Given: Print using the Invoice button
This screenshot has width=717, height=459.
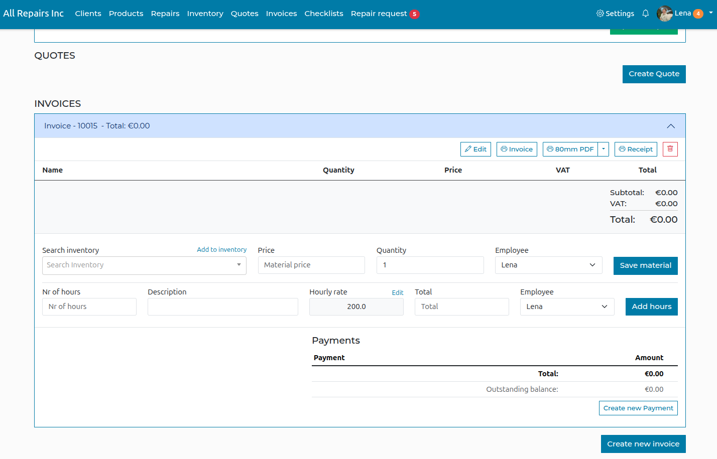Looking at the screenshot, I should pos(517,149).
